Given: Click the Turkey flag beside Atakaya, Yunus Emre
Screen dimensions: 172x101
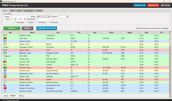Looking at the screenshot, I should coord(5,88).
